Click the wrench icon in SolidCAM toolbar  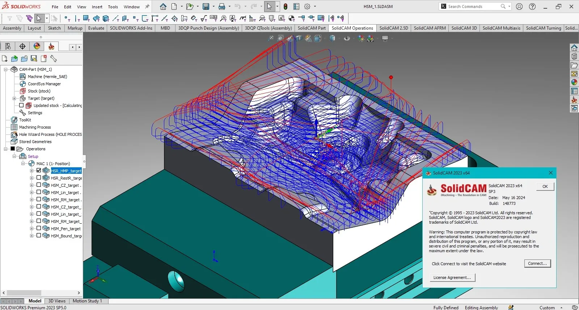[x=54, y=59]
